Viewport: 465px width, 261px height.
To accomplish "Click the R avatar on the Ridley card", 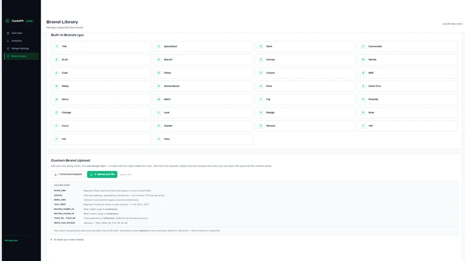I will point(56,86).
